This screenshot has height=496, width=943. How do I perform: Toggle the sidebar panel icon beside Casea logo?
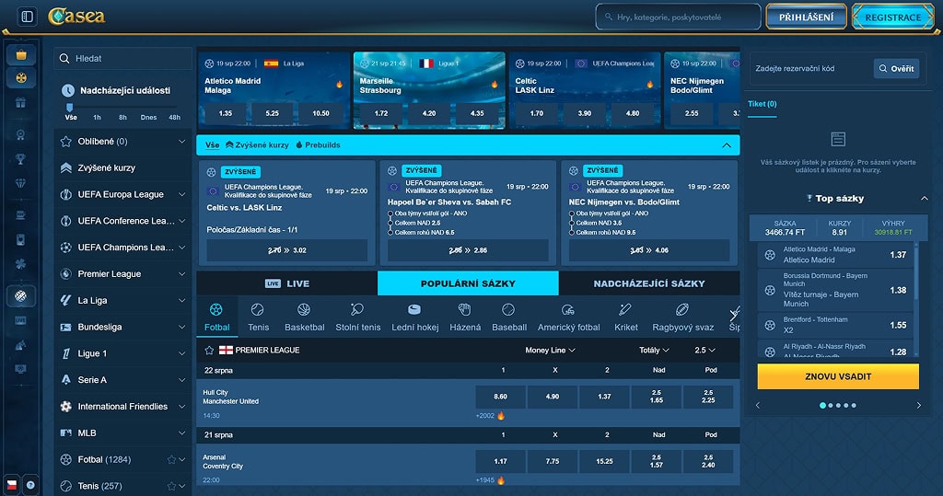(x=28, y=17)
